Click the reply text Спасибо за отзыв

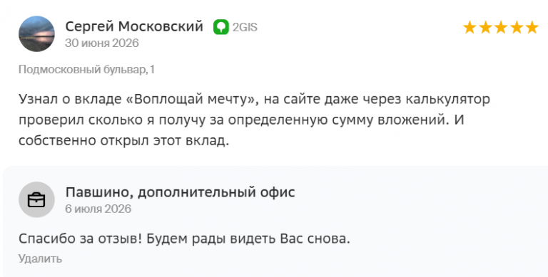click(x=184, y=239)
